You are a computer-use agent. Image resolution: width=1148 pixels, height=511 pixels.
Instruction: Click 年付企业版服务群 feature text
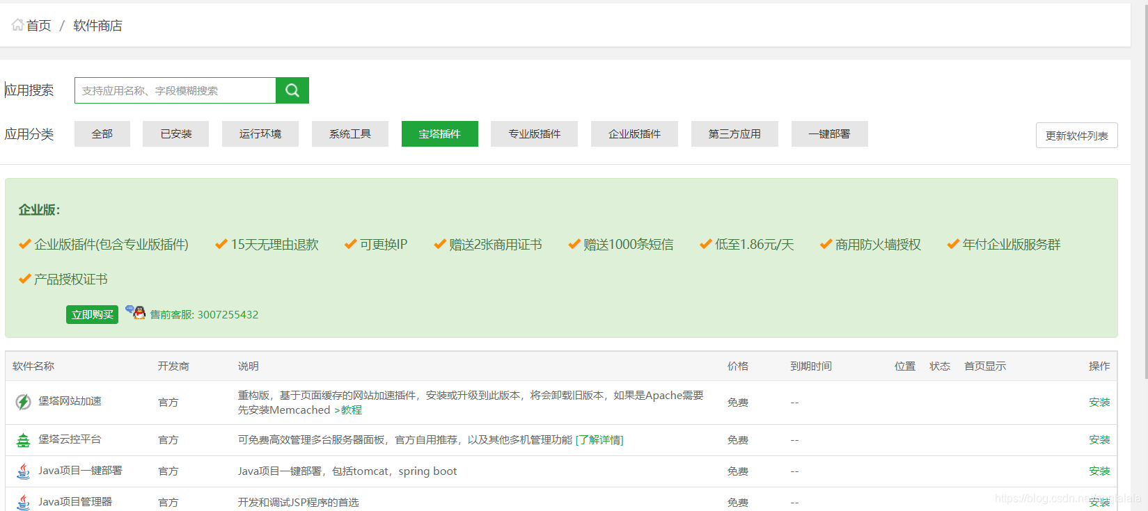point(1012,245)
